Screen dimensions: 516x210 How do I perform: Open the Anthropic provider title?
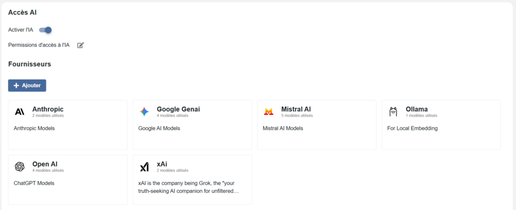pyautogui.click(x=48, y=109)
